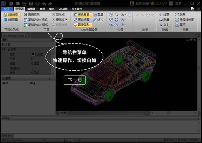Open the VIP功能 tab
Screen dimensions: 202x143
click(63, 9)
